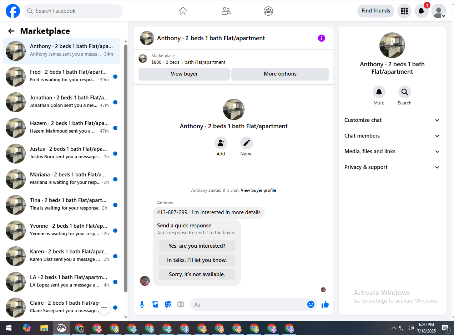Send quick response Yes, are you interested?
Image resolution: width=454 pixels, height=335 pixels.
pos(197,246)
